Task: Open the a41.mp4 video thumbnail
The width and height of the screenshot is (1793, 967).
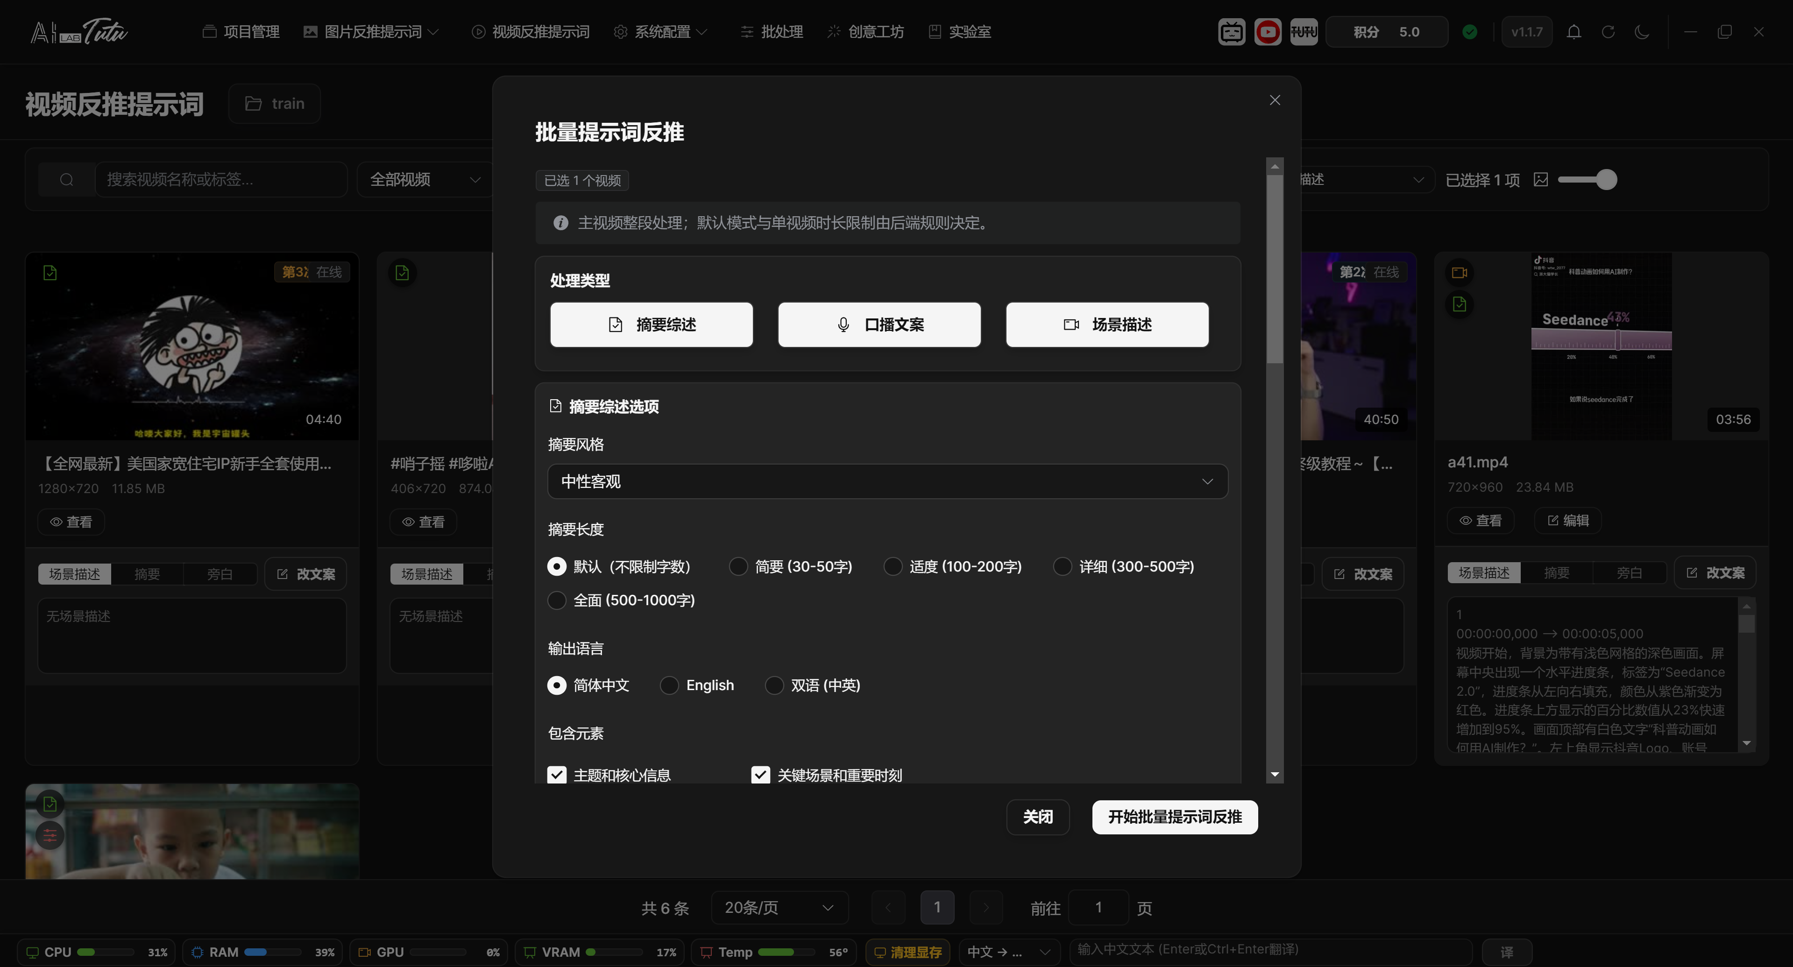Action: pos(1601,346)
